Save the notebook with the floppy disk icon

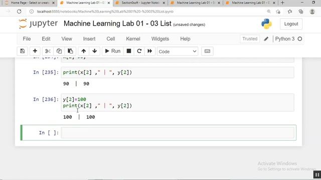(22, 51)
